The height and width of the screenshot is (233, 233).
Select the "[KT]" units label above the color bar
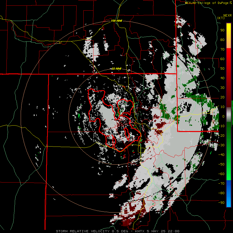[x=221, y=18]
